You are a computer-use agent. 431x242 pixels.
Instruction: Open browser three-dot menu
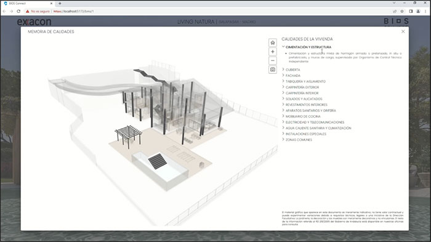pyautogui.click(x=426, y=11)
